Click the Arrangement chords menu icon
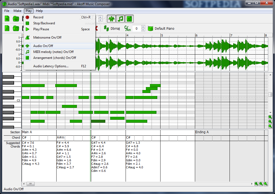The width and height of the screenshot is (275, 194). click(x=27, y=58)
